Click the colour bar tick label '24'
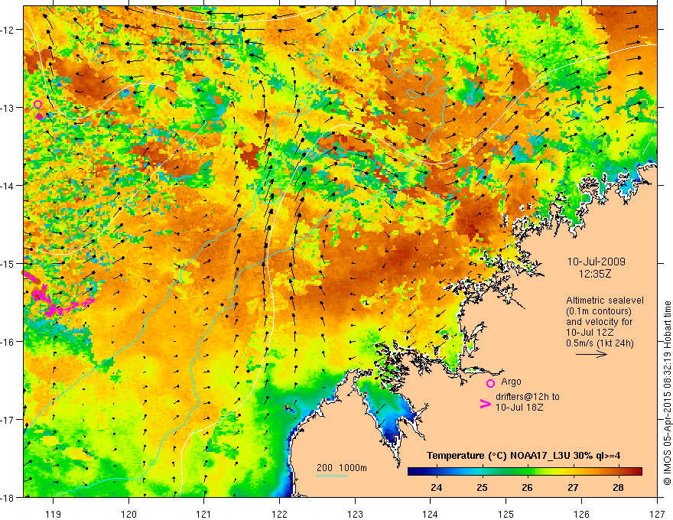The image size is (673, 520). [437, 487]
